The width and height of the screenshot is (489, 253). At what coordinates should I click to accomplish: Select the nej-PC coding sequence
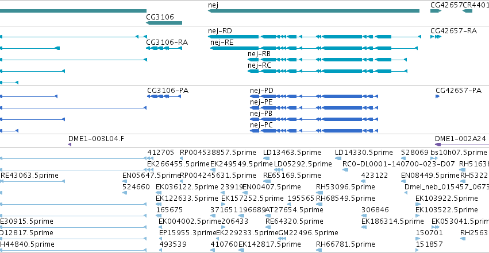click(x=314, y=131)
